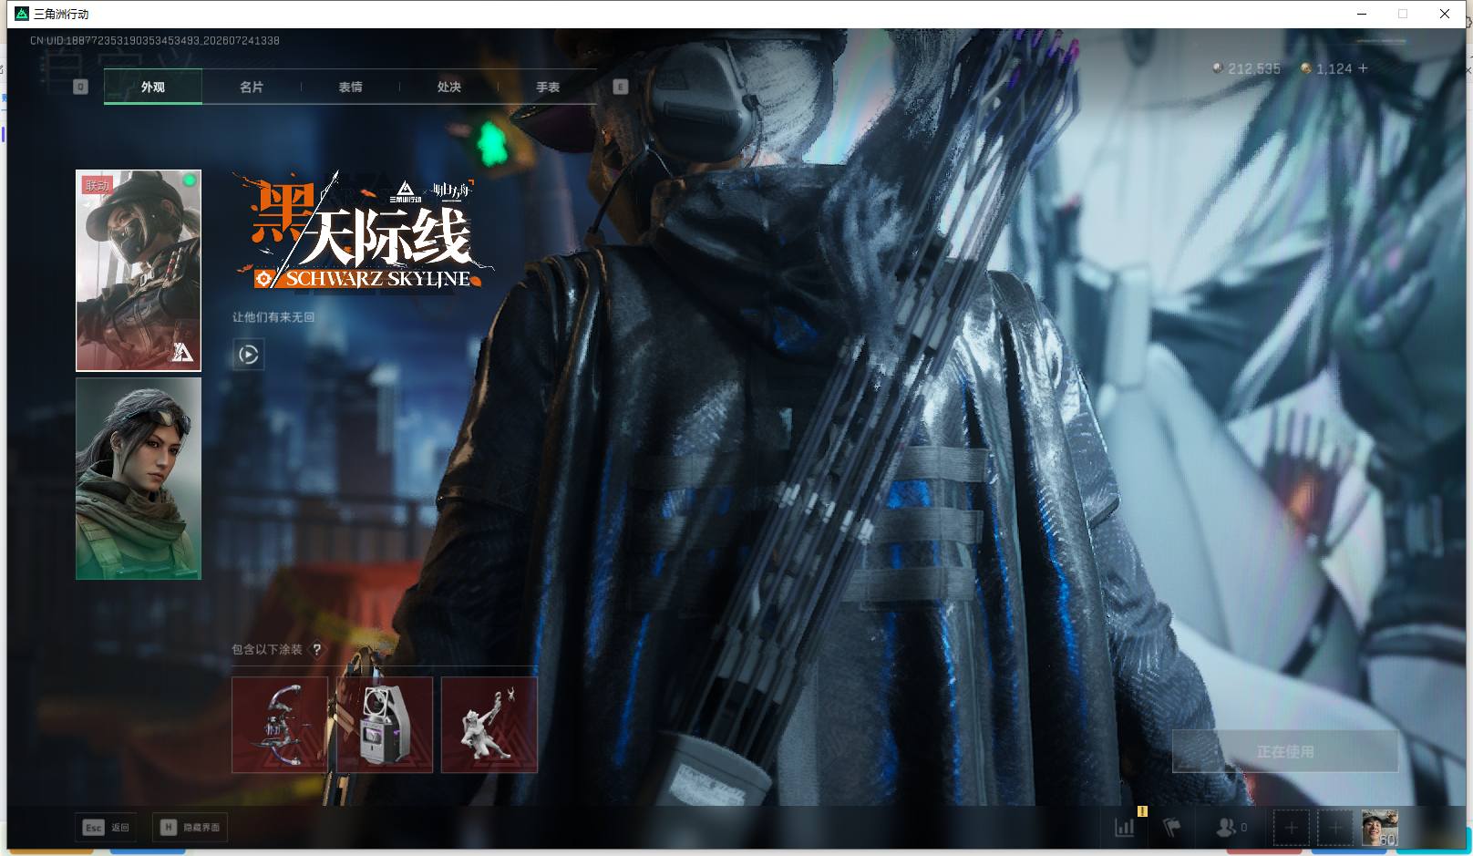Open the player avatar profile
The width and height of the screenshot is (1473, 856).
click(1379, 828)
